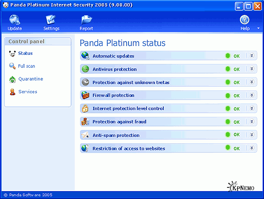Click the panda icon beside Status
264x199 pixels.
[12, 53]
